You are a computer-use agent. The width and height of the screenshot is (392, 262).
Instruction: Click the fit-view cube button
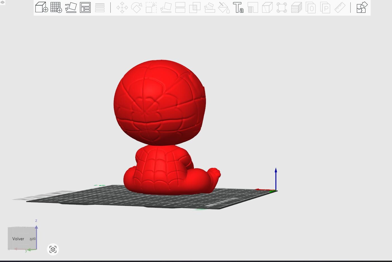tap(53, 249)
